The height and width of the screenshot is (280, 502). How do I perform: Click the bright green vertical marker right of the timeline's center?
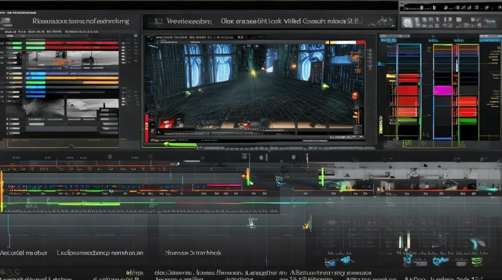tap(322, 177)
